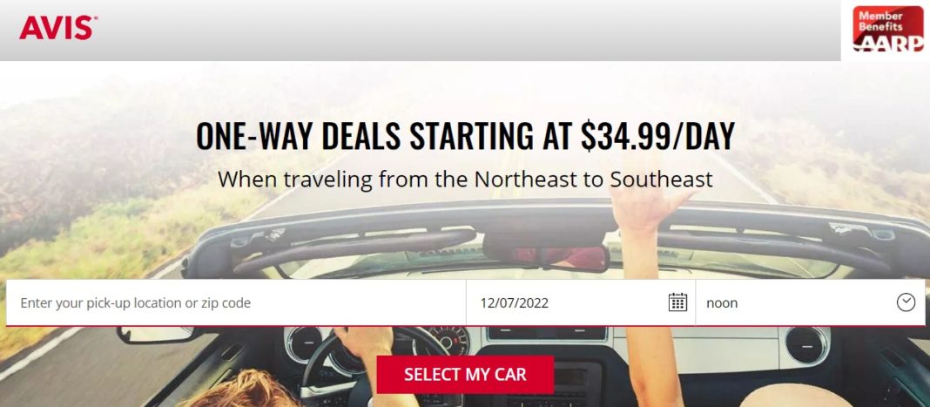Screen dimensions: 930x407
Task: Focus the pick-up location or zip code field
Action: (236, 302)
